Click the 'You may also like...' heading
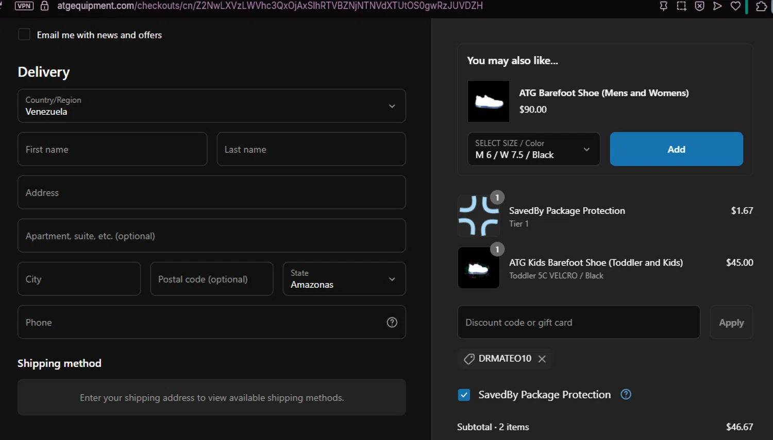773x440 pixels. click(x=512, y=61)
